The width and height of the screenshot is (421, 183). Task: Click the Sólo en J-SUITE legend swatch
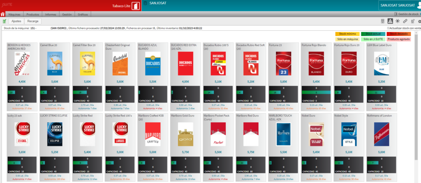(x=373, y=39)
